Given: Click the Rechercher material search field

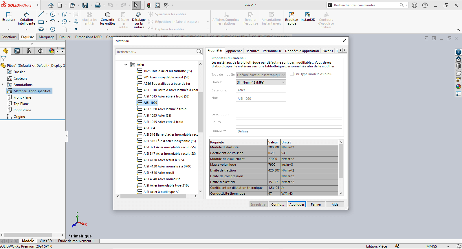Looking at the screenshot, I should click(155, 52).
